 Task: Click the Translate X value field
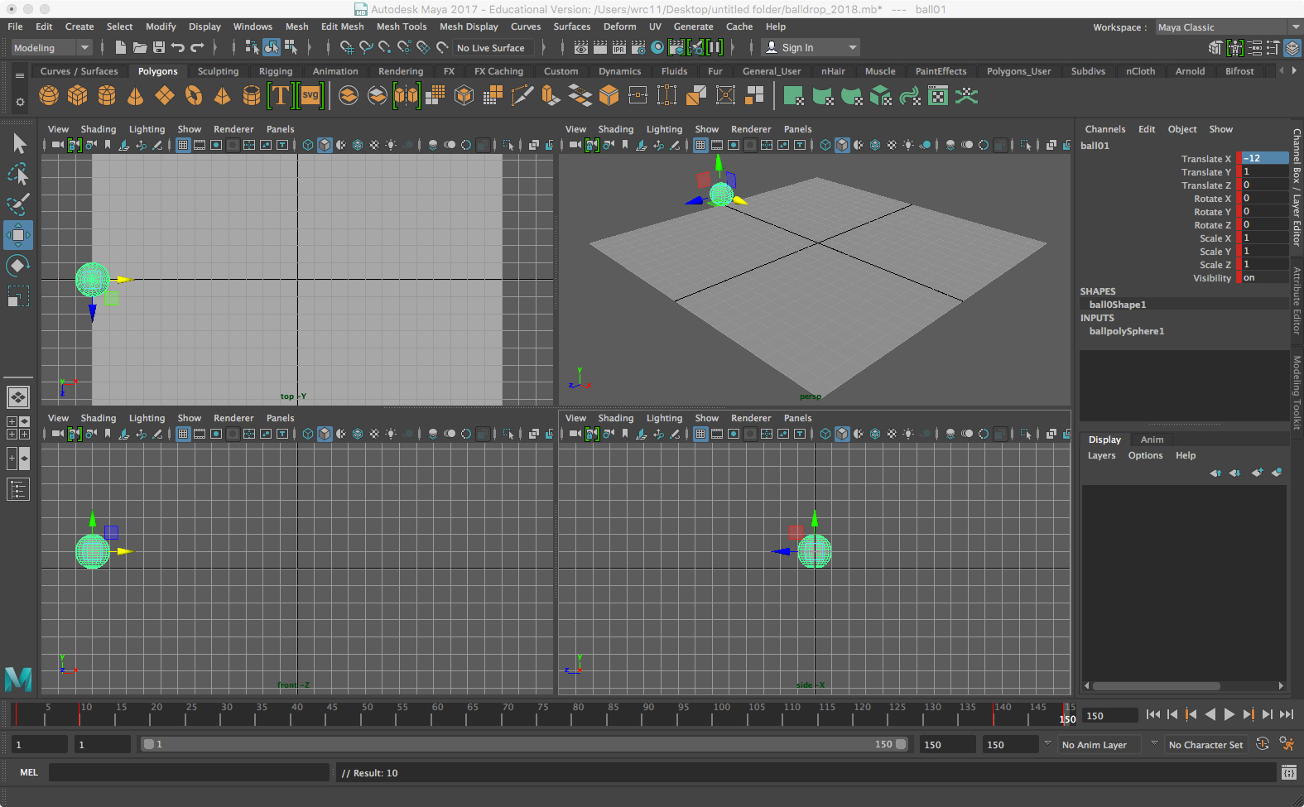click(x=1263, y=158)
